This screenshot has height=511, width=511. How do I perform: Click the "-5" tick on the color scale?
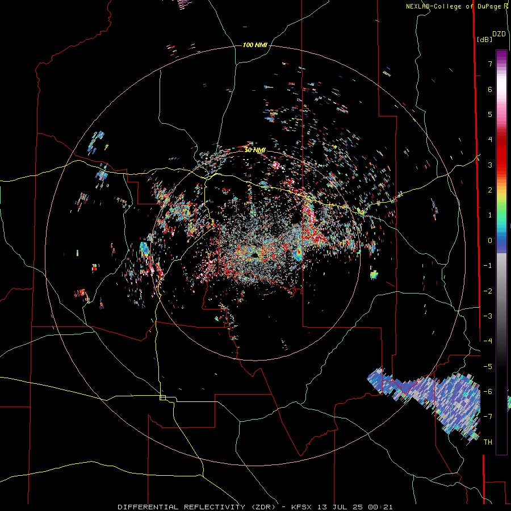coord(488,367)
